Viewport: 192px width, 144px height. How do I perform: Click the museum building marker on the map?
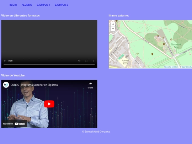(x=164, y=44)
